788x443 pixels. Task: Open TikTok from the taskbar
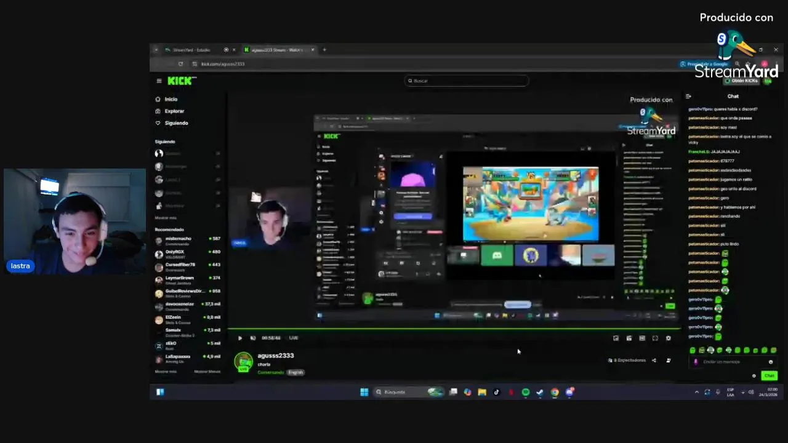pos(496,392)
